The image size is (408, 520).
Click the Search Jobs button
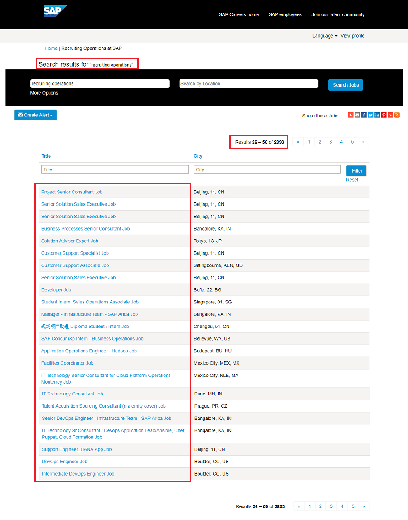coord(345,85)
